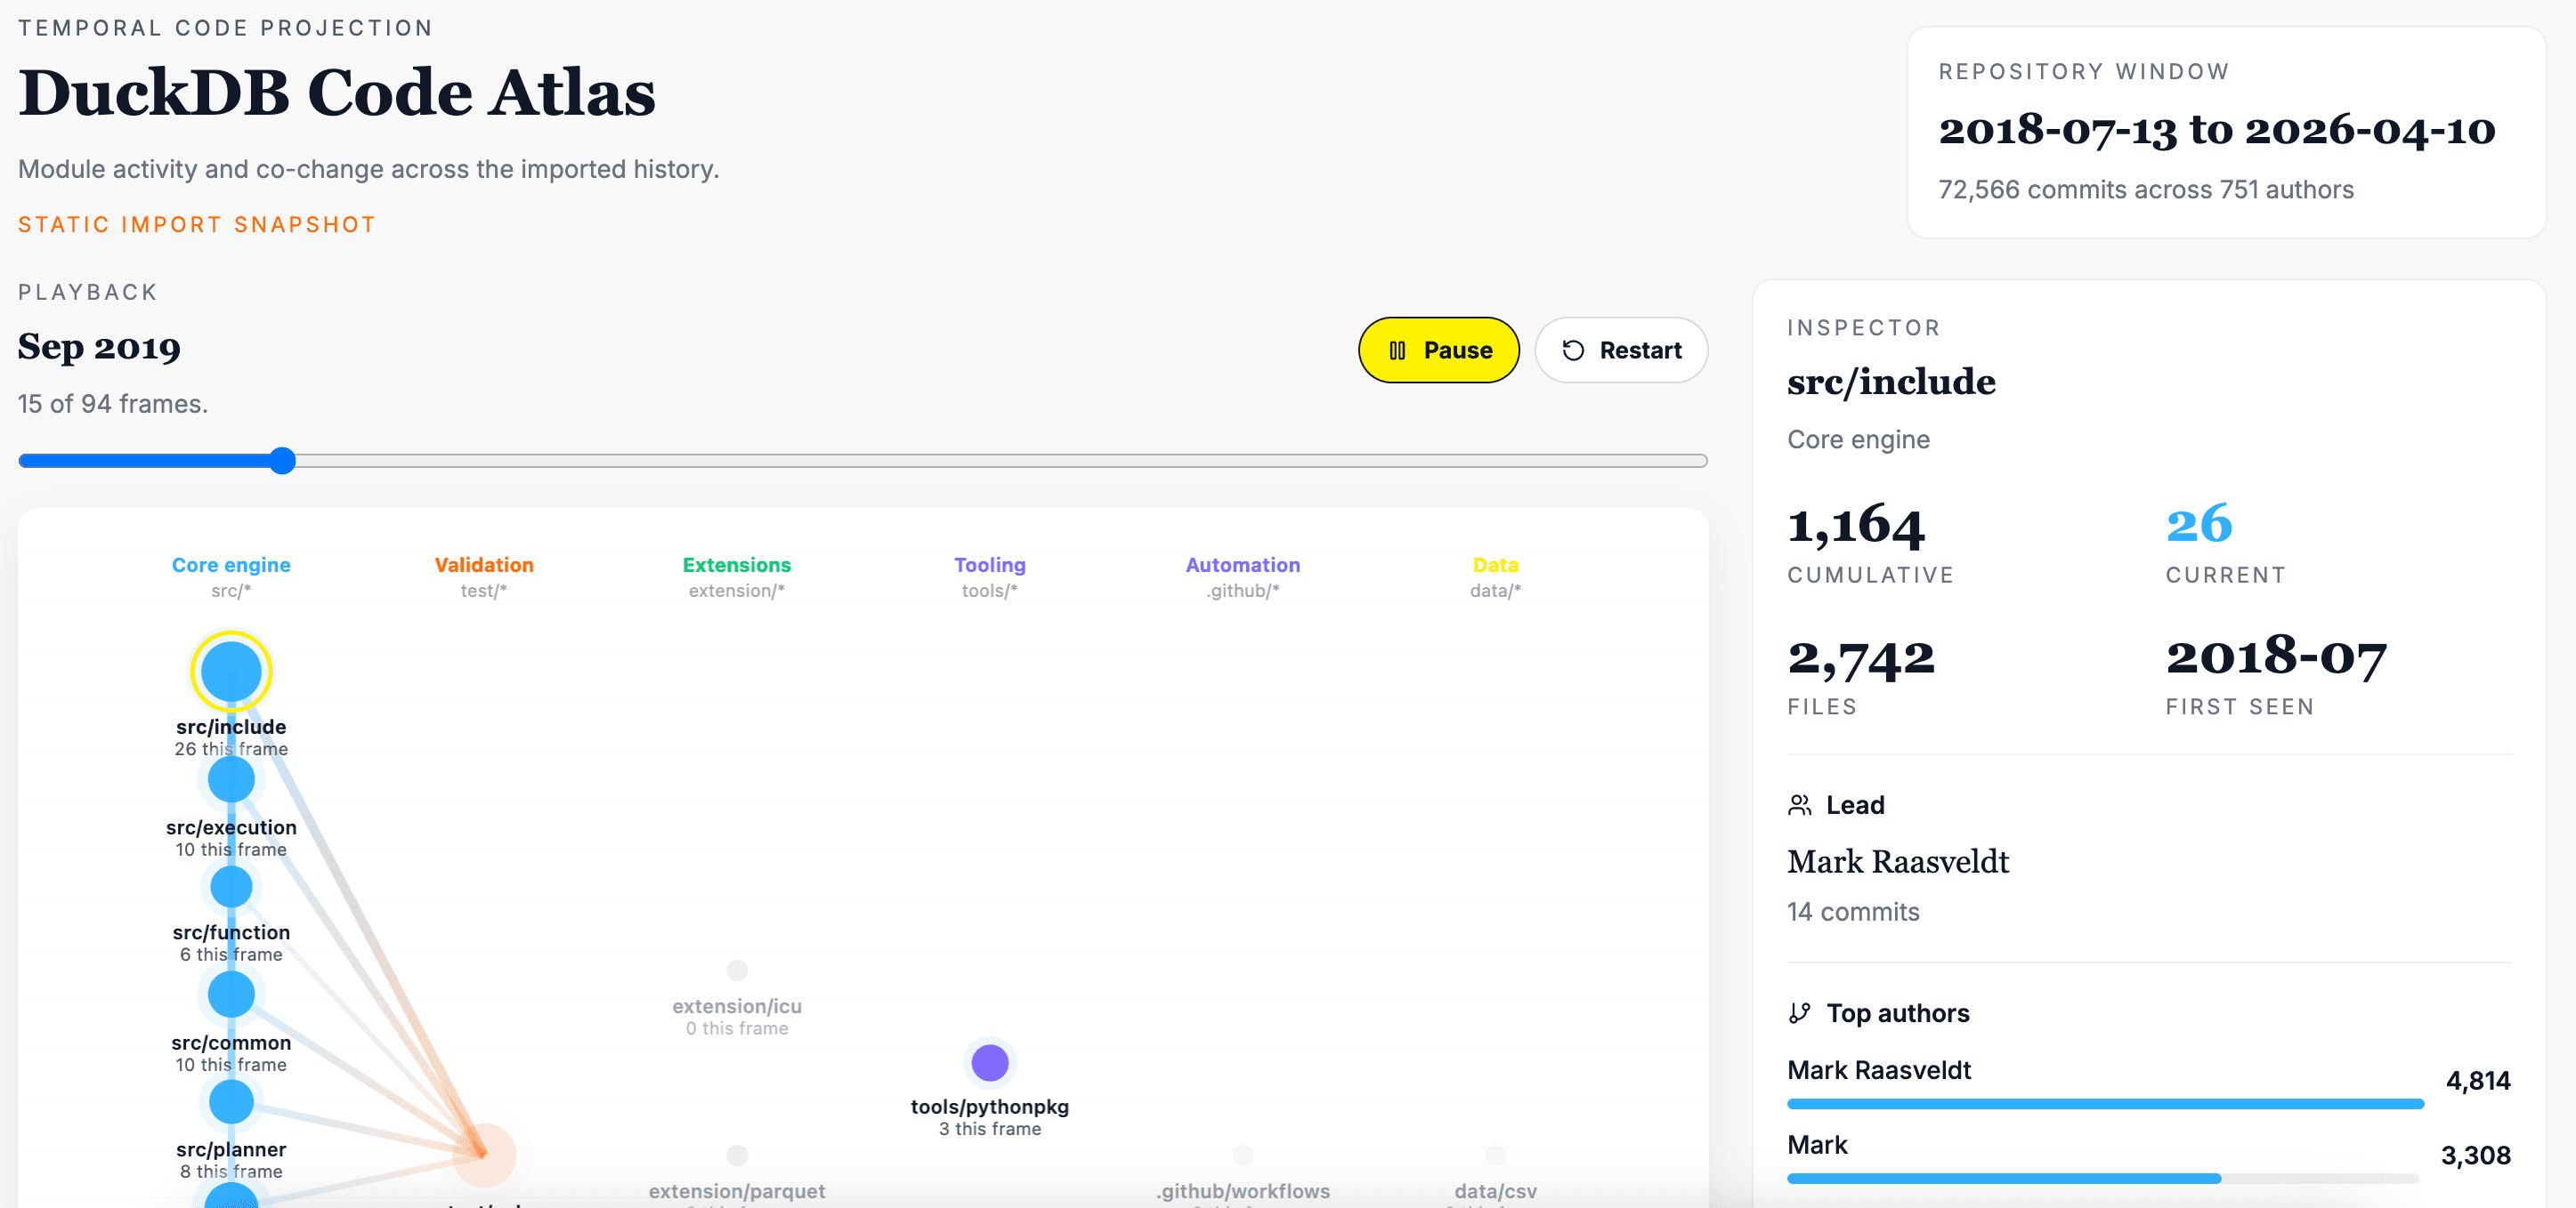The width and height of the screenshot is (2576, 1208).
Task: Click the Sep 2019 frame heading
Action: [x=99, y=347]
